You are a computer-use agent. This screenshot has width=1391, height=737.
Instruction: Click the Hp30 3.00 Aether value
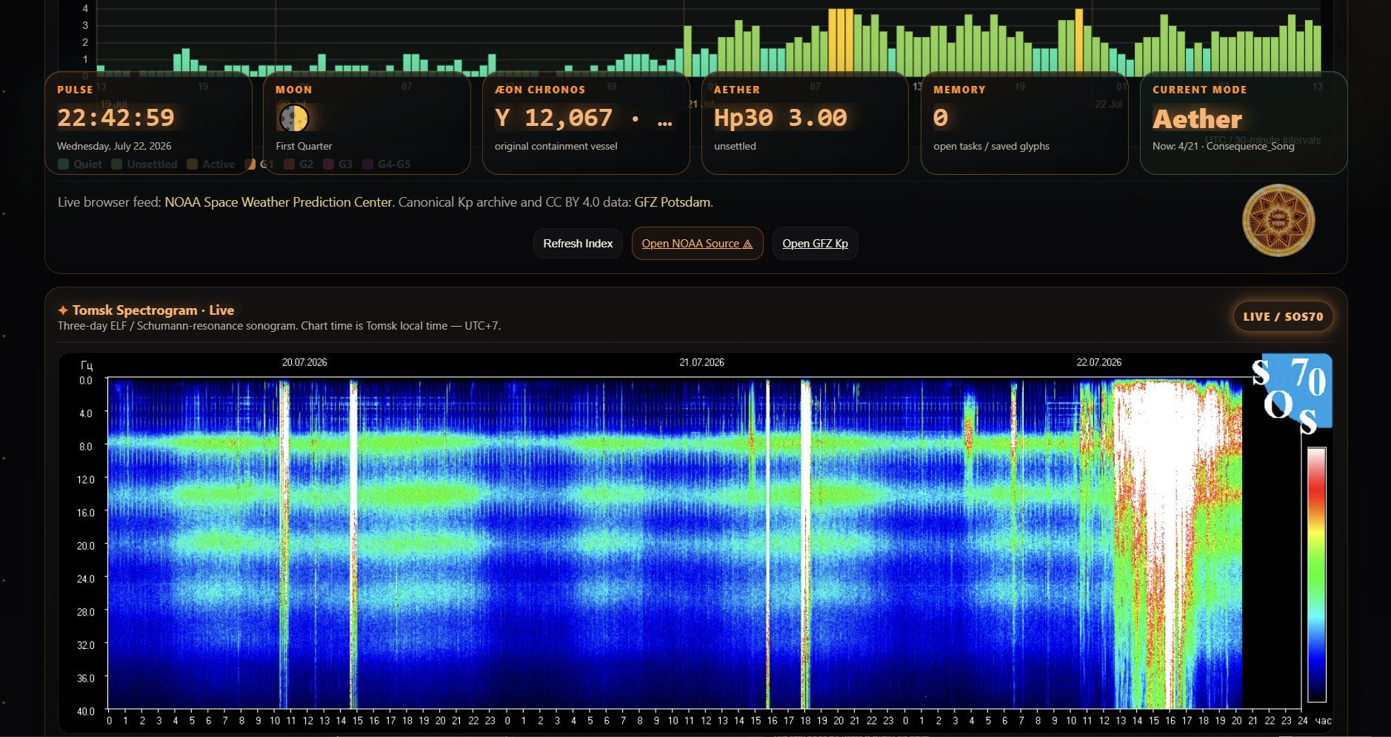point(780,118)
